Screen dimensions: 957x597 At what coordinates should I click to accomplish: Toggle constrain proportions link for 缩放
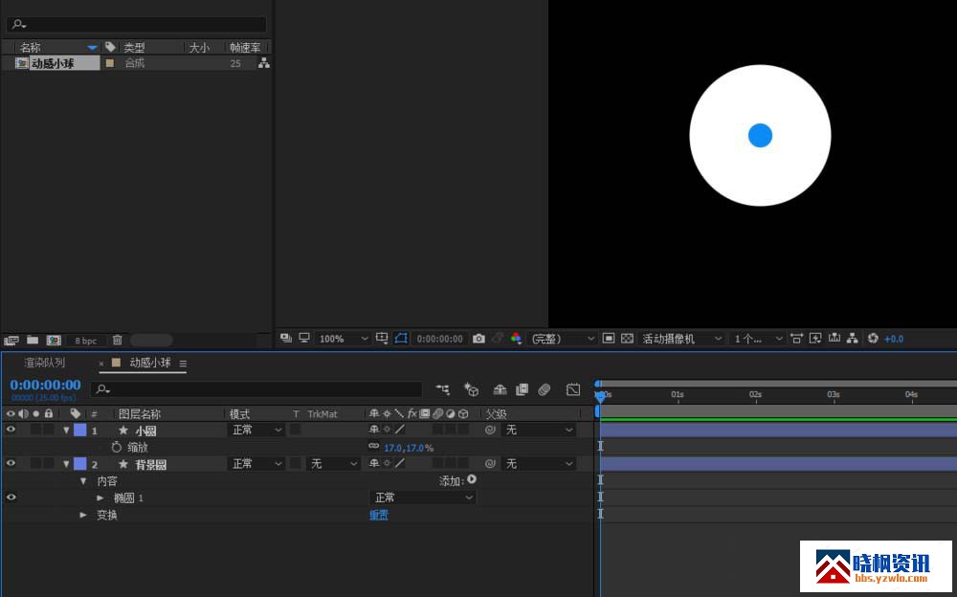(374, 446)
